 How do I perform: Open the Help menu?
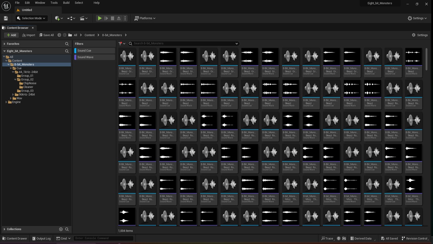pos(96,3)
